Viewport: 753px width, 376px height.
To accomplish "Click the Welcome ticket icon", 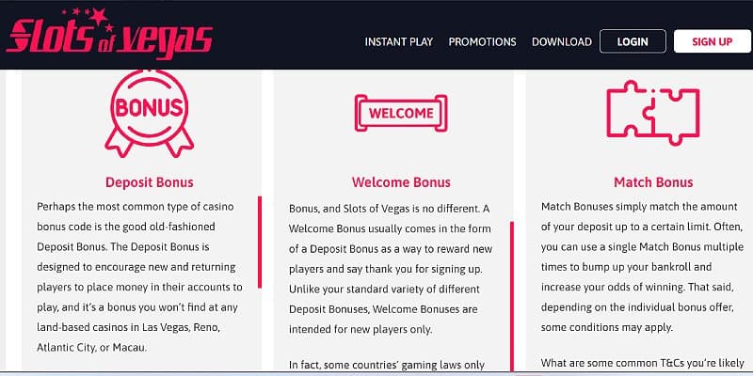I will point(401,113).
